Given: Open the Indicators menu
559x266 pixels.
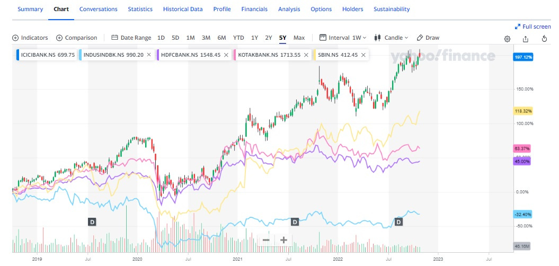Looking at the screenshot, I should coord(30,38).
